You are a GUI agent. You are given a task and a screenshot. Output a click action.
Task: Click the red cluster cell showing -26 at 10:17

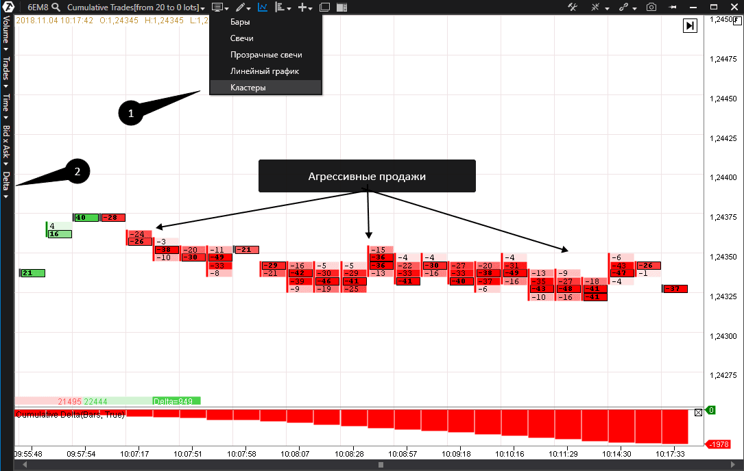648,266
